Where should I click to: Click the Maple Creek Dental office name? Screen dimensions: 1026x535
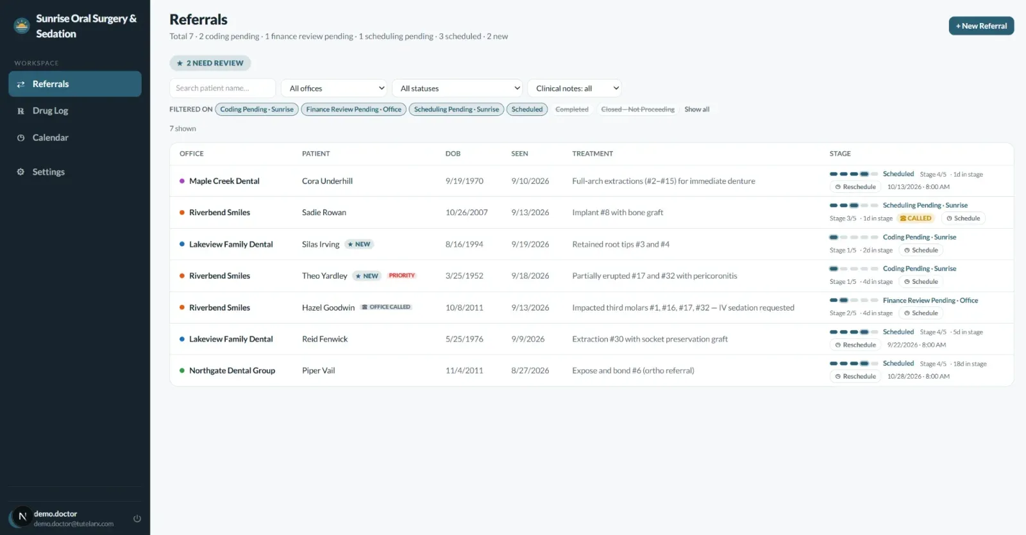[224, 181]
